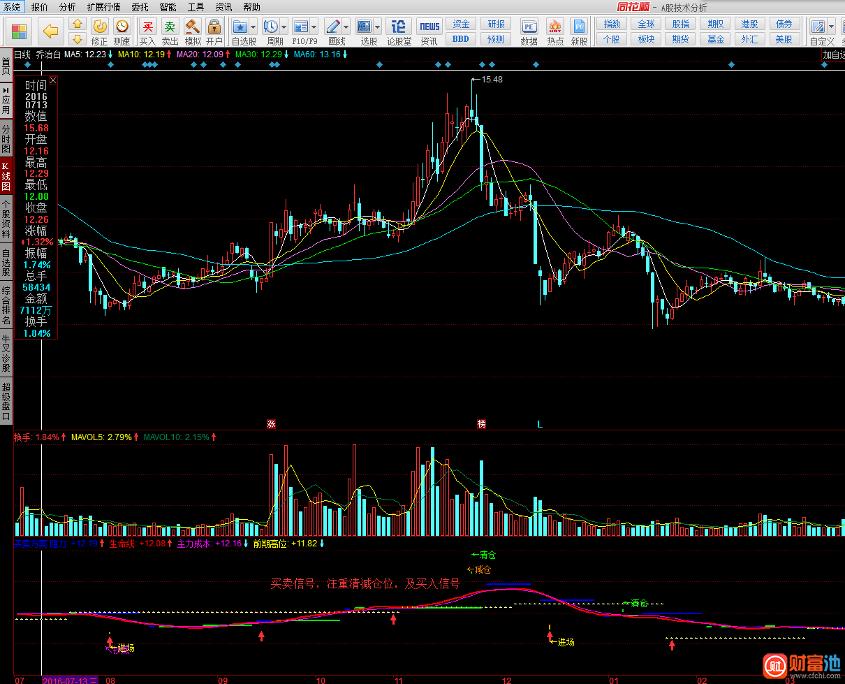Screen dimensions: 845x684
Task: Open the NEWS 资讯 icon
Action: coord(429,27)
